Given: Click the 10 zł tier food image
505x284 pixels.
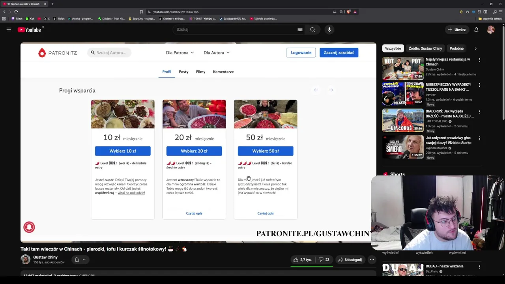Looking at the screenshot, I should [123, 114].
